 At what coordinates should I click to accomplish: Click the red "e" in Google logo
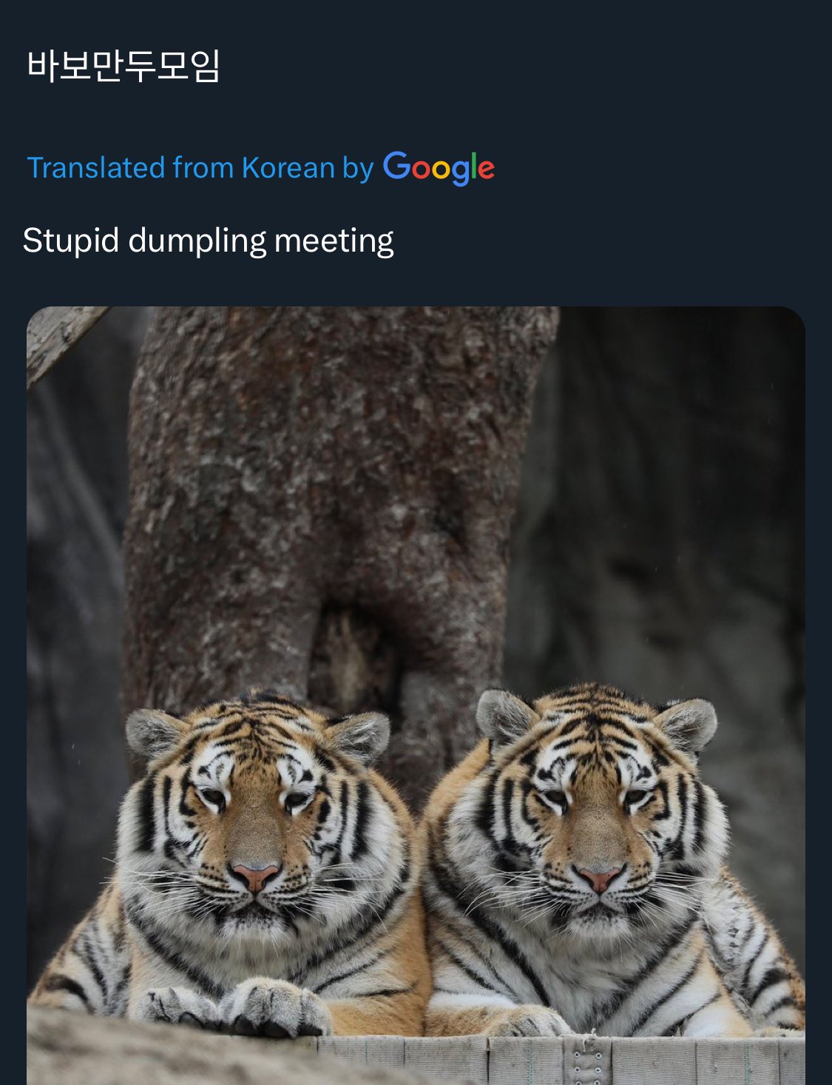point(486,169)
